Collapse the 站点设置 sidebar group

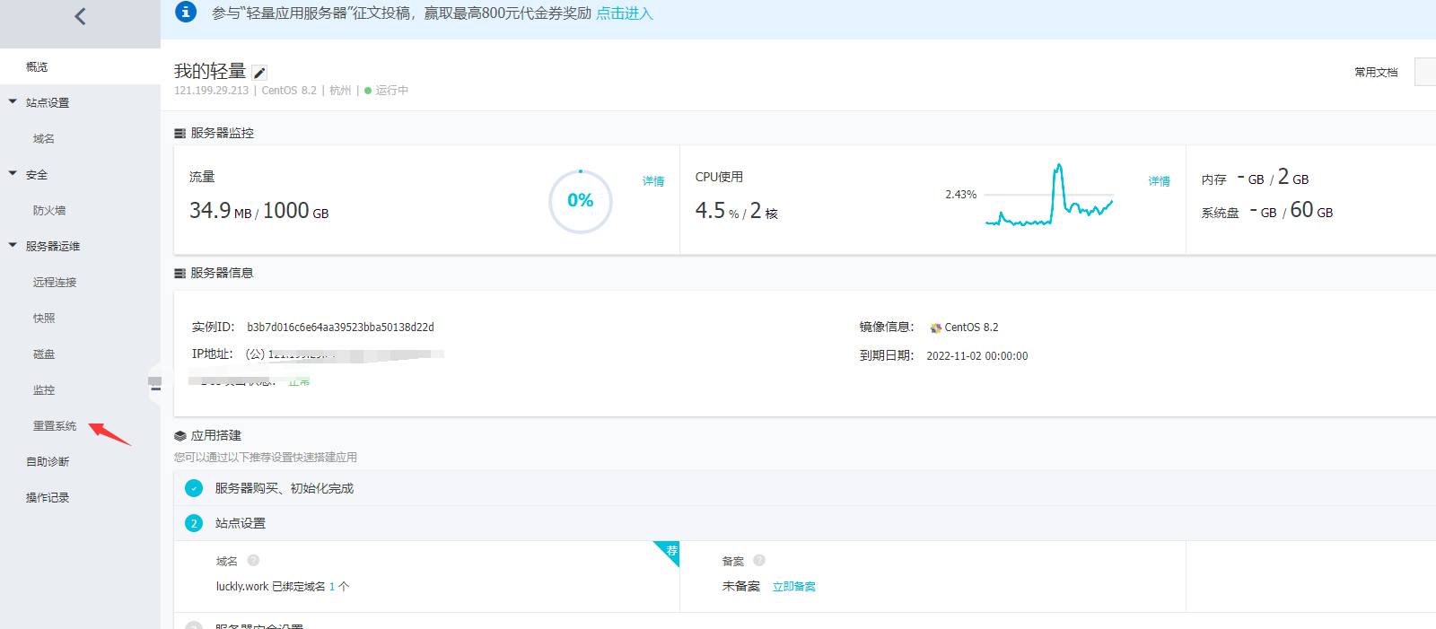tap(13, 102)
